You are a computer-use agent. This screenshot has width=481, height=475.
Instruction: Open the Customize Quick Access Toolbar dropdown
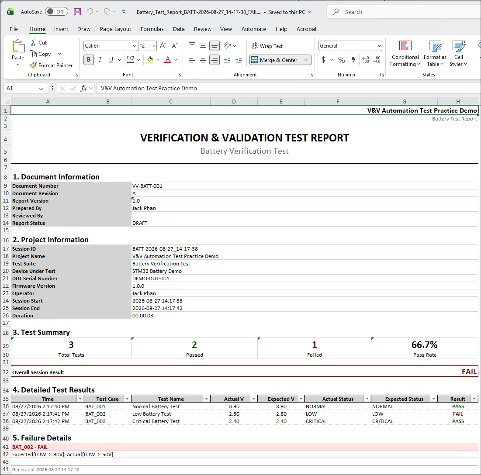pos(124,12)
